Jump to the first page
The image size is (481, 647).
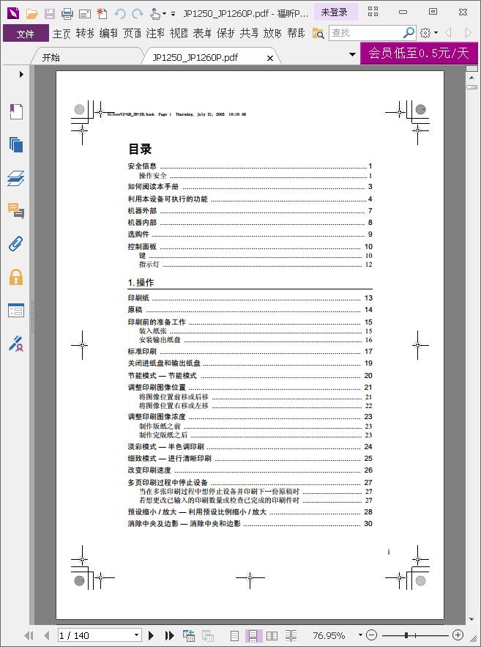(x=29, y=635)
